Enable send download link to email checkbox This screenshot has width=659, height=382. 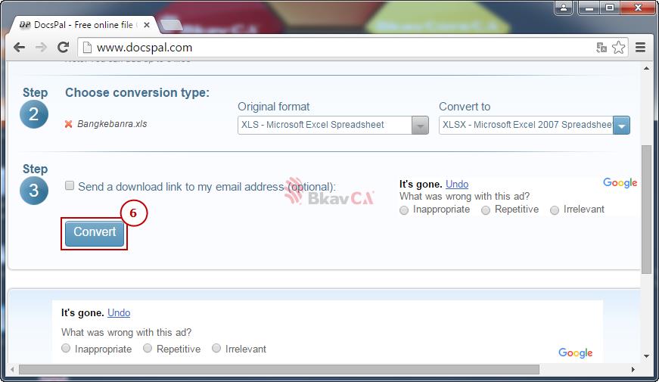tap(70, 185)
